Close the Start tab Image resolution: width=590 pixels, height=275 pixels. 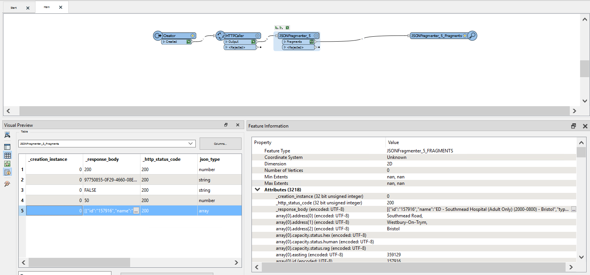(x=28, y=8)
